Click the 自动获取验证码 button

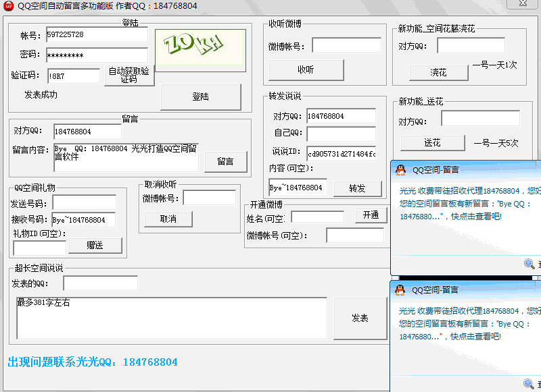(129, 76)
